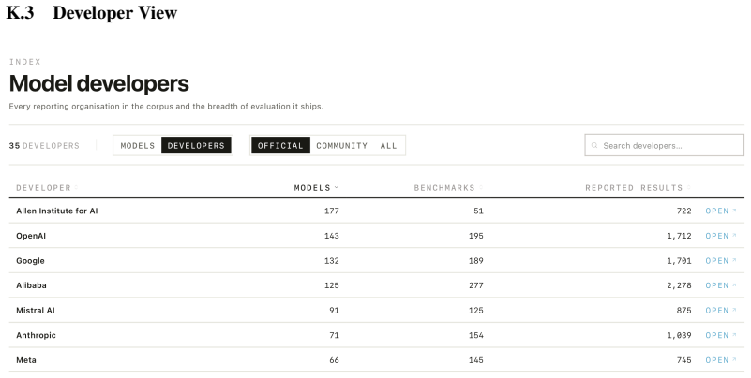Open the OpenAI developer page link
The height and width of the screenshot is (378, 751).
720,236
